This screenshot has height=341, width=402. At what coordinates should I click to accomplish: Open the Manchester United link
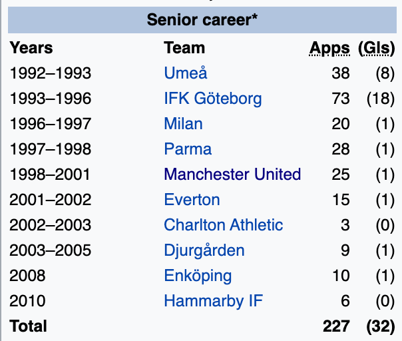(x=232, y=174)
